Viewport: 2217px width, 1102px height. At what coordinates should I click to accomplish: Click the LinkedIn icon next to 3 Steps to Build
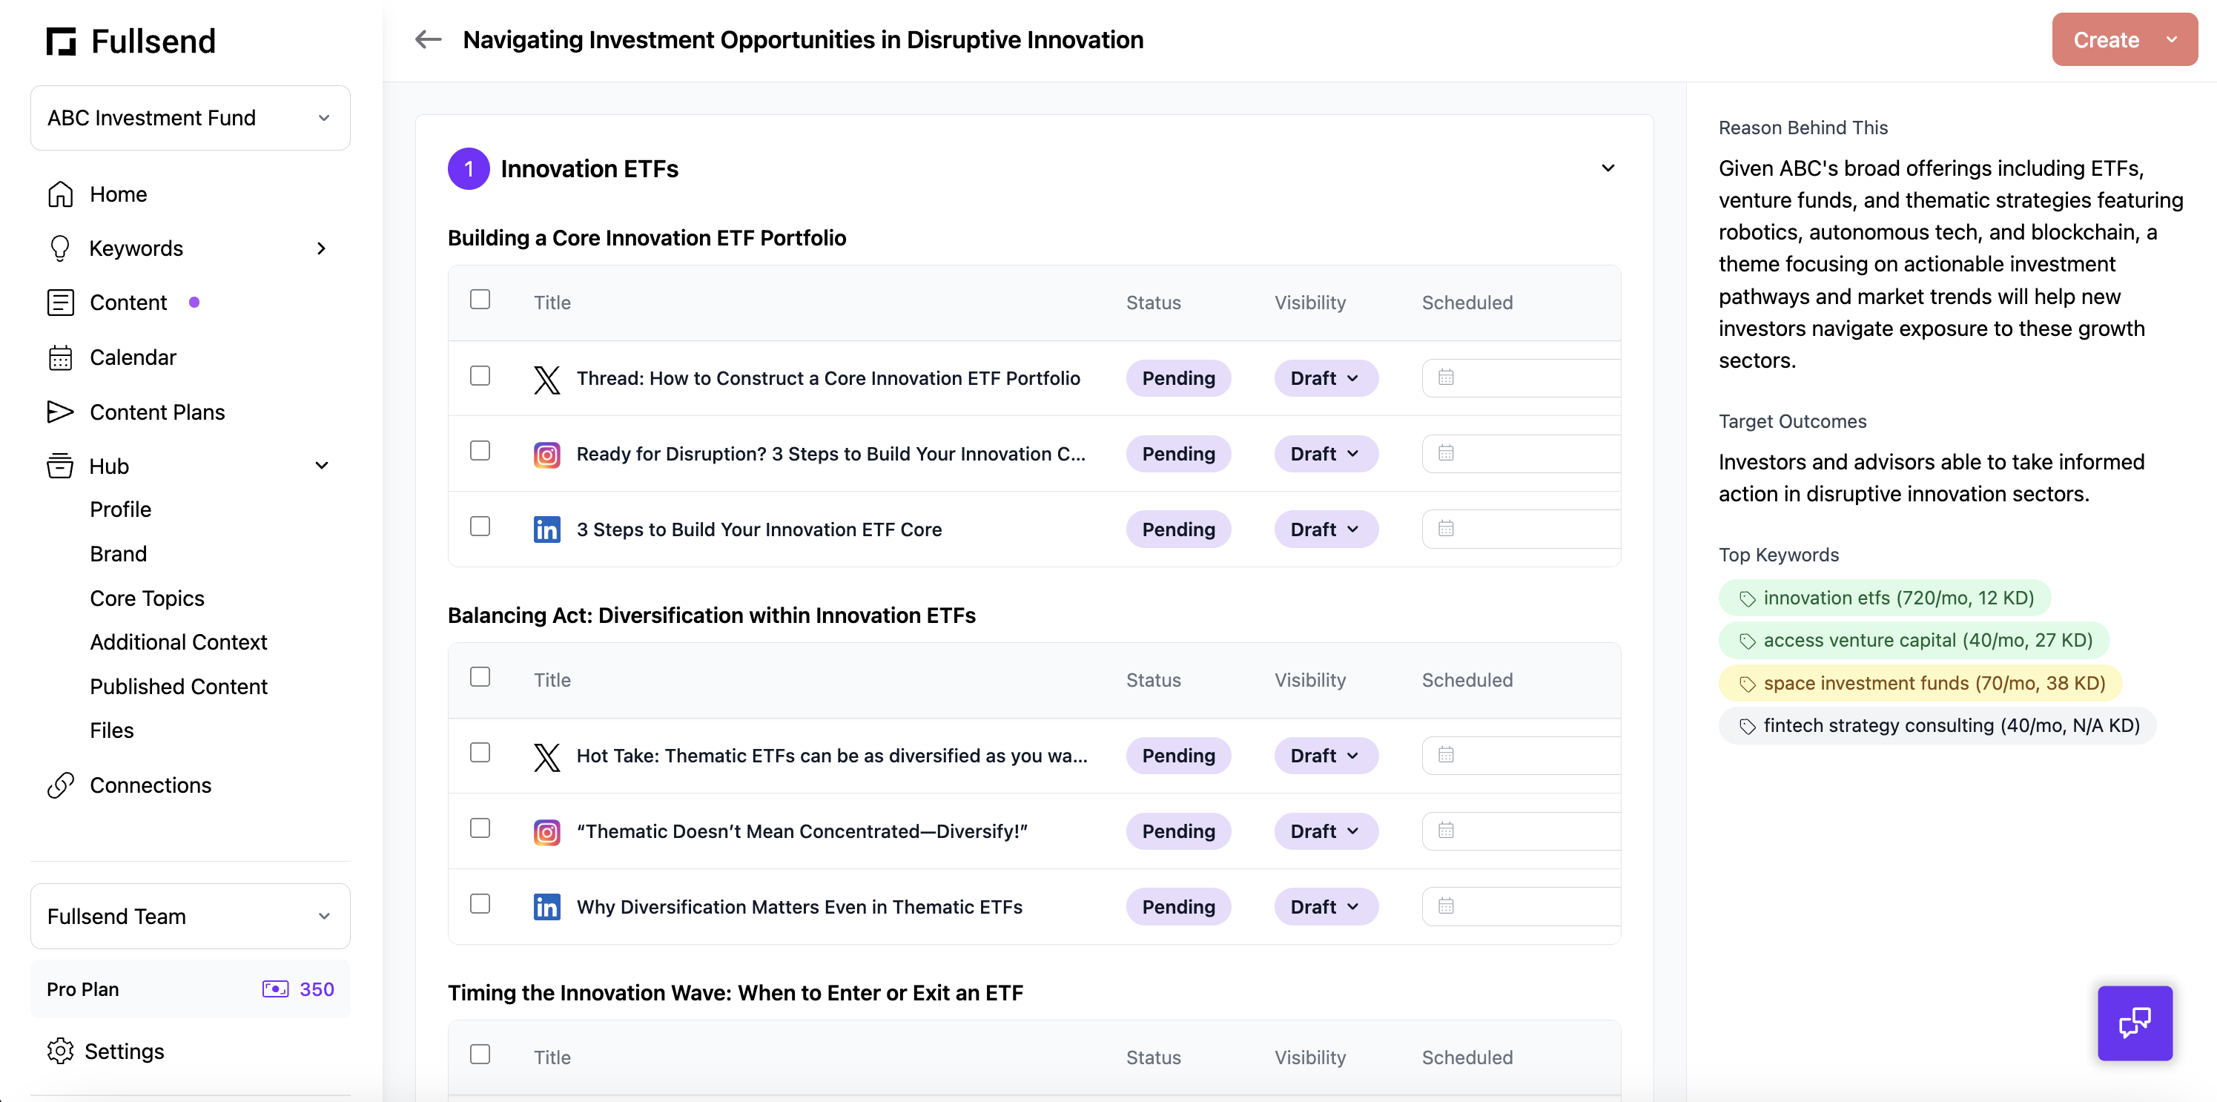[546, 529]
